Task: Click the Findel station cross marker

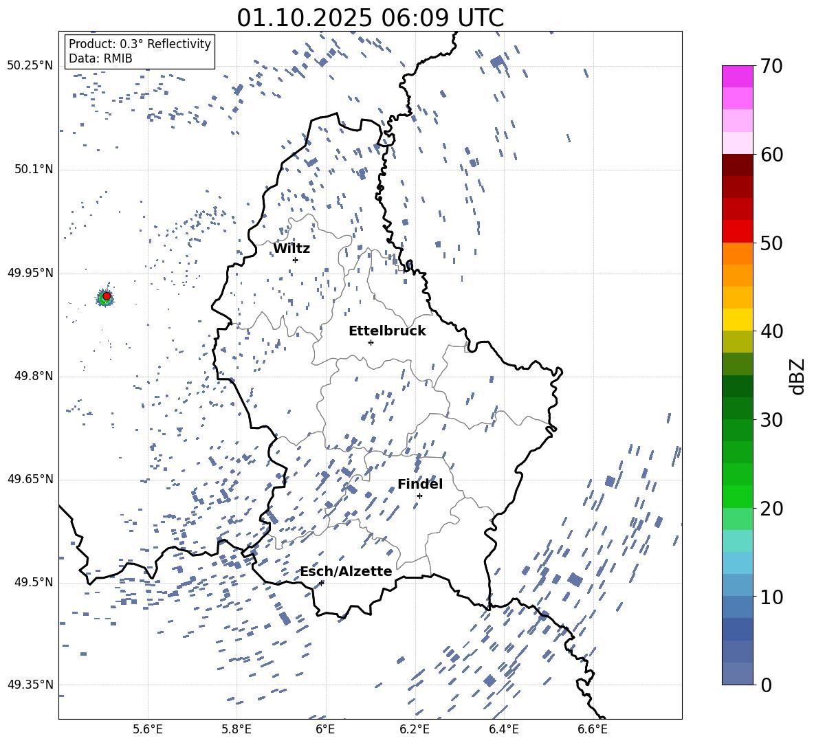Action: pos(419,496)
